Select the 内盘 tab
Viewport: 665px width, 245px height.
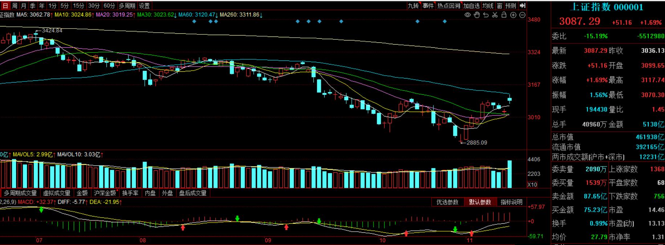(x=150, y=193)
